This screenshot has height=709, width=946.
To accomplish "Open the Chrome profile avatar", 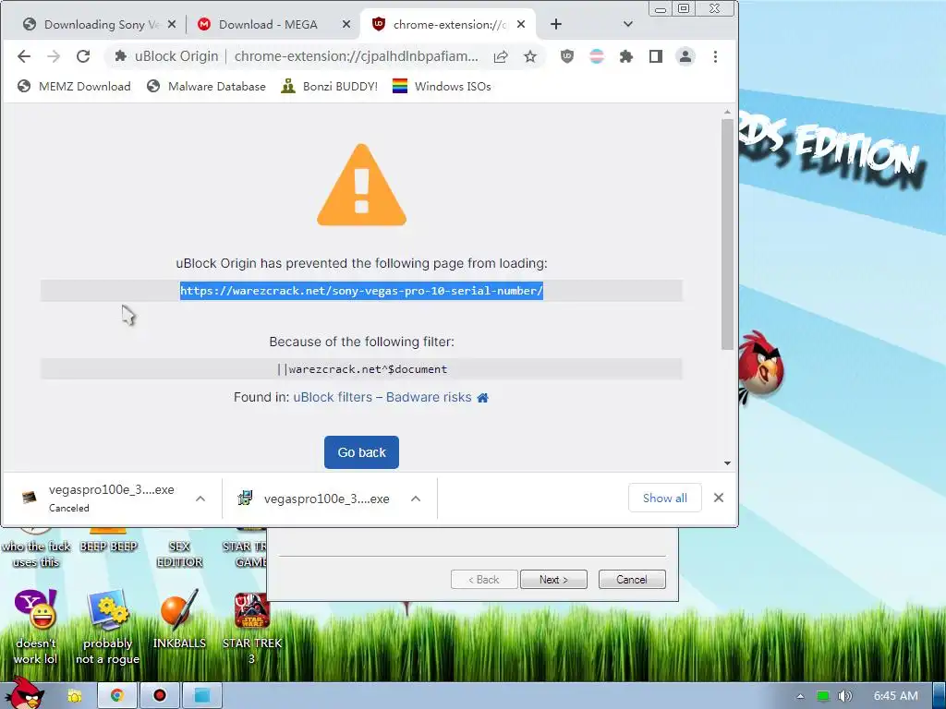I will (685, 56).
